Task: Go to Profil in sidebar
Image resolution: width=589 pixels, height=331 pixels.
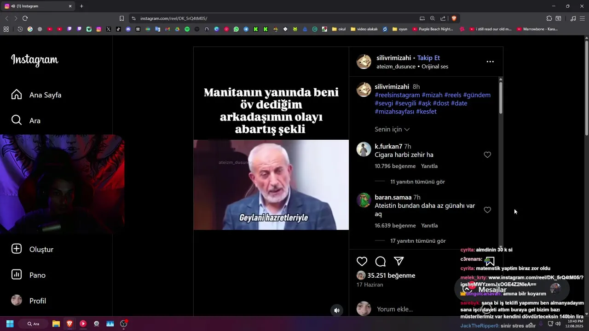Action: click(29, 301)
